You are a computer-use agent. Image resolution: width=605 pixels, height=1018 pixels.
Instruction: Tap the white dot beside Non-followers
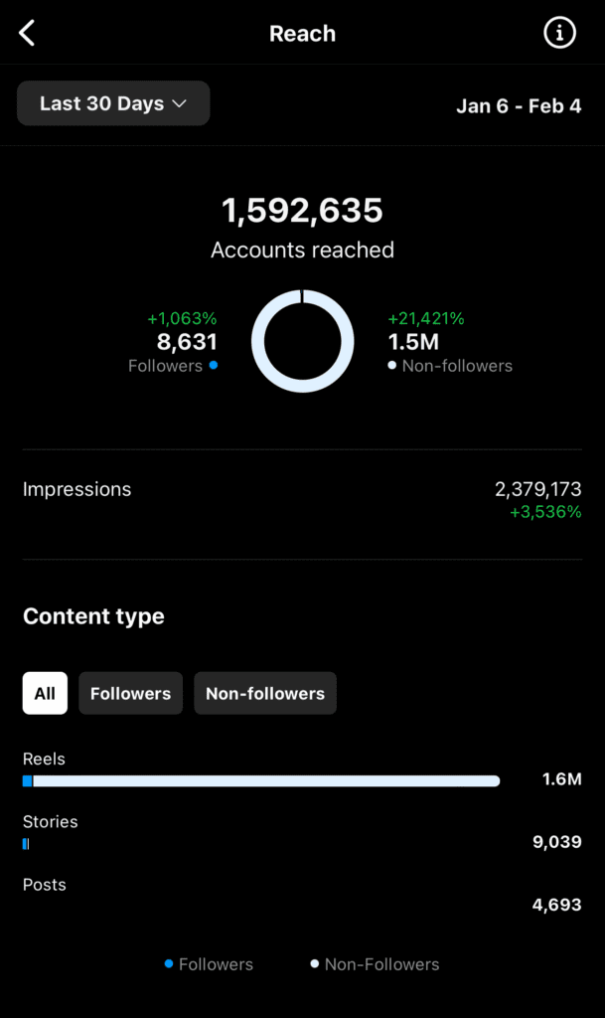(x=392, y=366)
